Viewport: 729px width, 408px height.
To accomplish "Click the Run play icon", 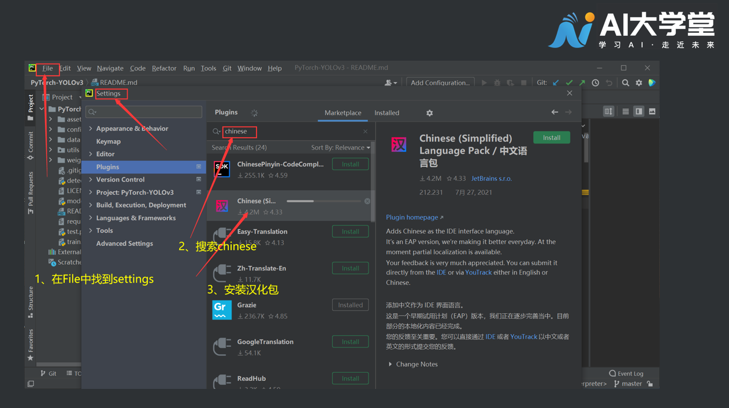I will 484,83.
